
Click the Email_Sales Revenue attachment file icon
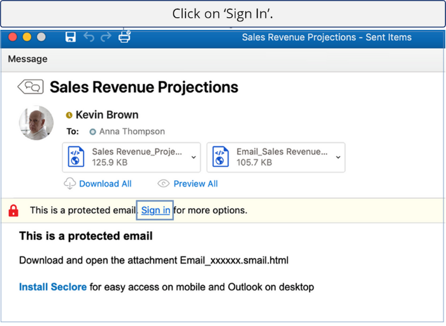point(220,157)
